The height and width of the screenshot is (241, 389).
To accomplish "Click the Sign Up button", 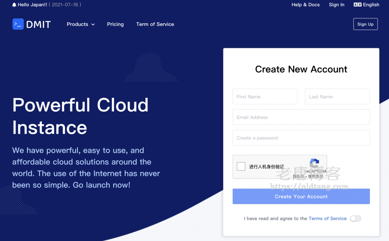I will click(x=365, y=24).
